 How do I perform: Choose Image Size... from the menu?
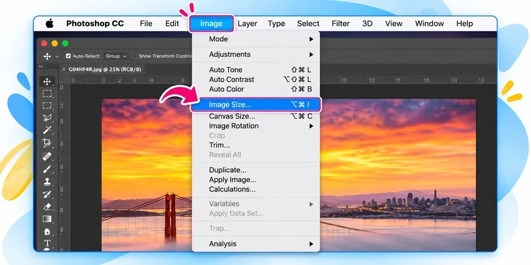tap(256, 105)
